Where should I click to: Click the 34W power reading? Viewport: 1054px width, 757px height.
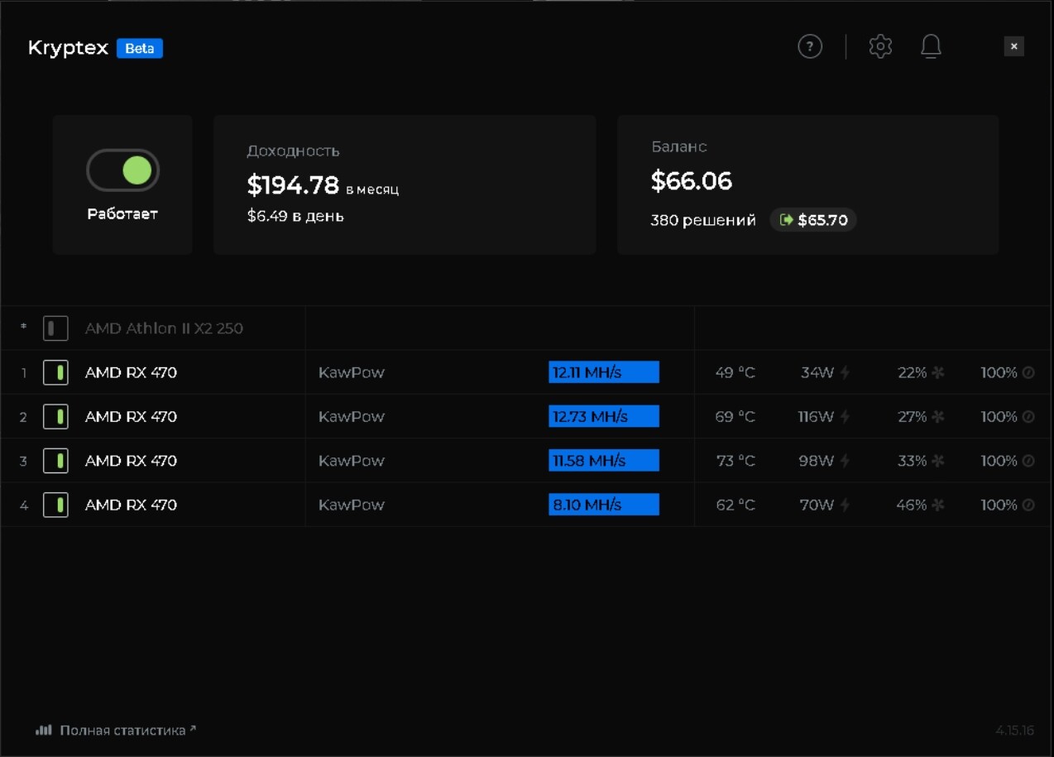coord(817,373)
